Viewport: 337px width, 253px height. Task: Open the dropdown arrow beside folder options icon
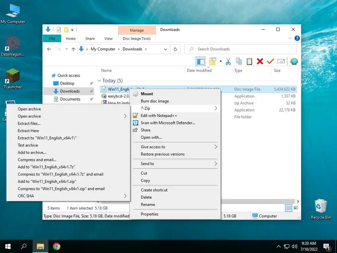220,61
